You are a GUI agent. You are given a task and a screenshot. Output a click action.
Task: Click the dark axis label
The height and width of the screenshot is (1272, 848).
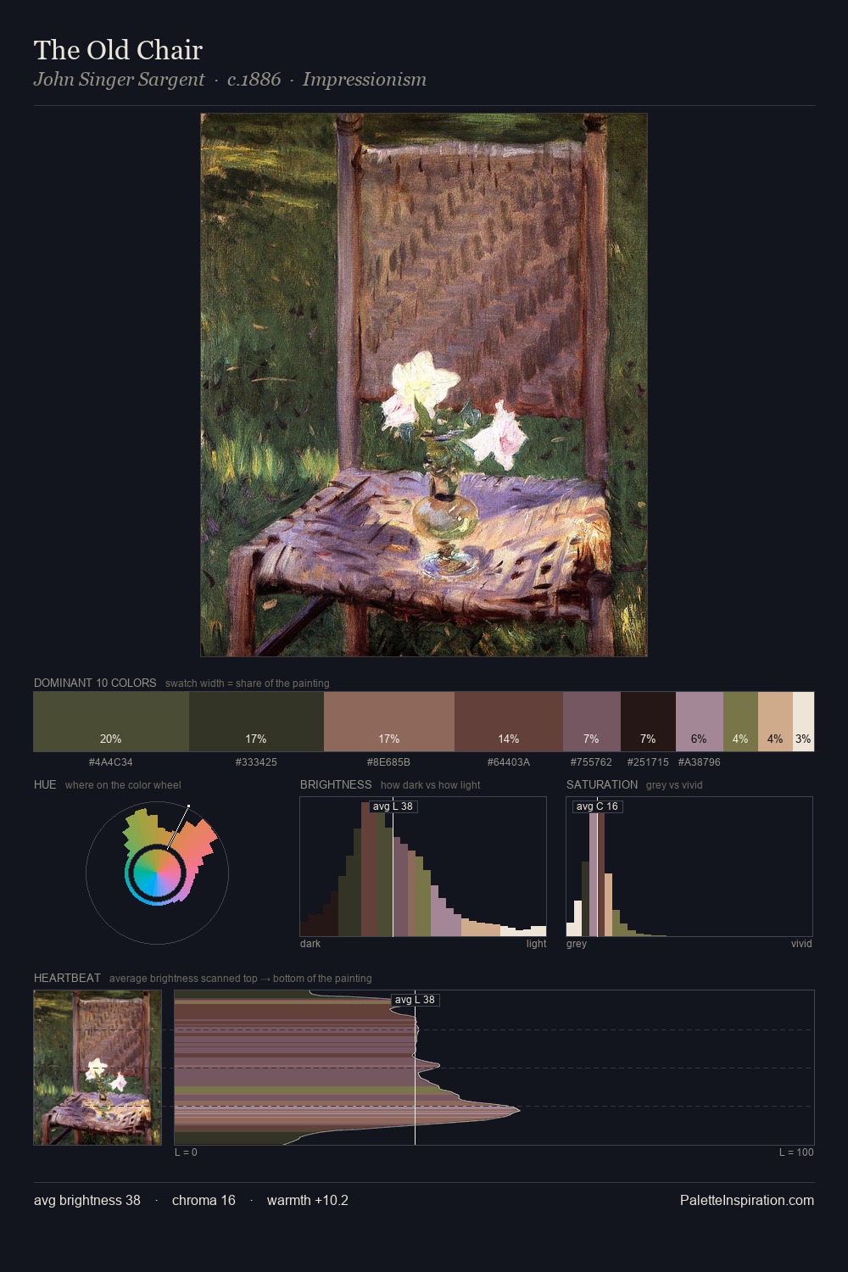click(x=310, y=944)
